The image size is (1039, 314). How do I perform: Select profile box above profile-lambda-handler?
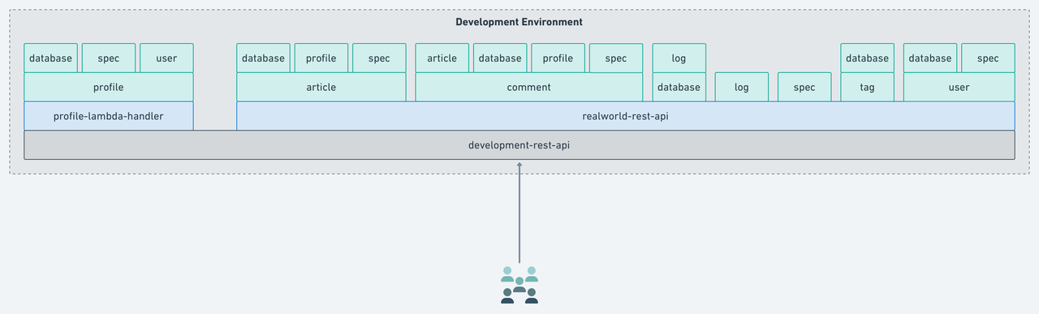[x=109, y=87]
